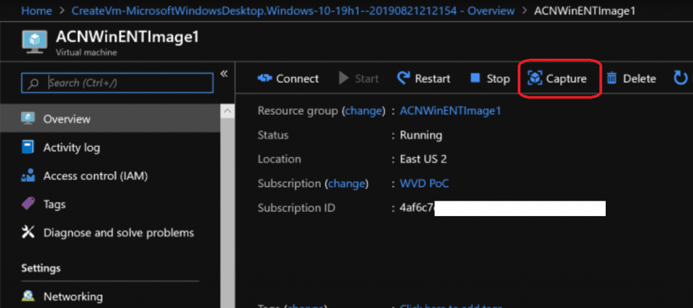Click the Delete button label
The image size is (693, 308).
click(639, 78)
